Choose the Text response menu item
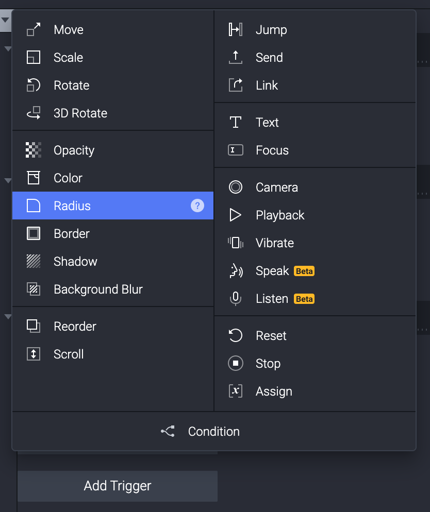 [267, 123]
